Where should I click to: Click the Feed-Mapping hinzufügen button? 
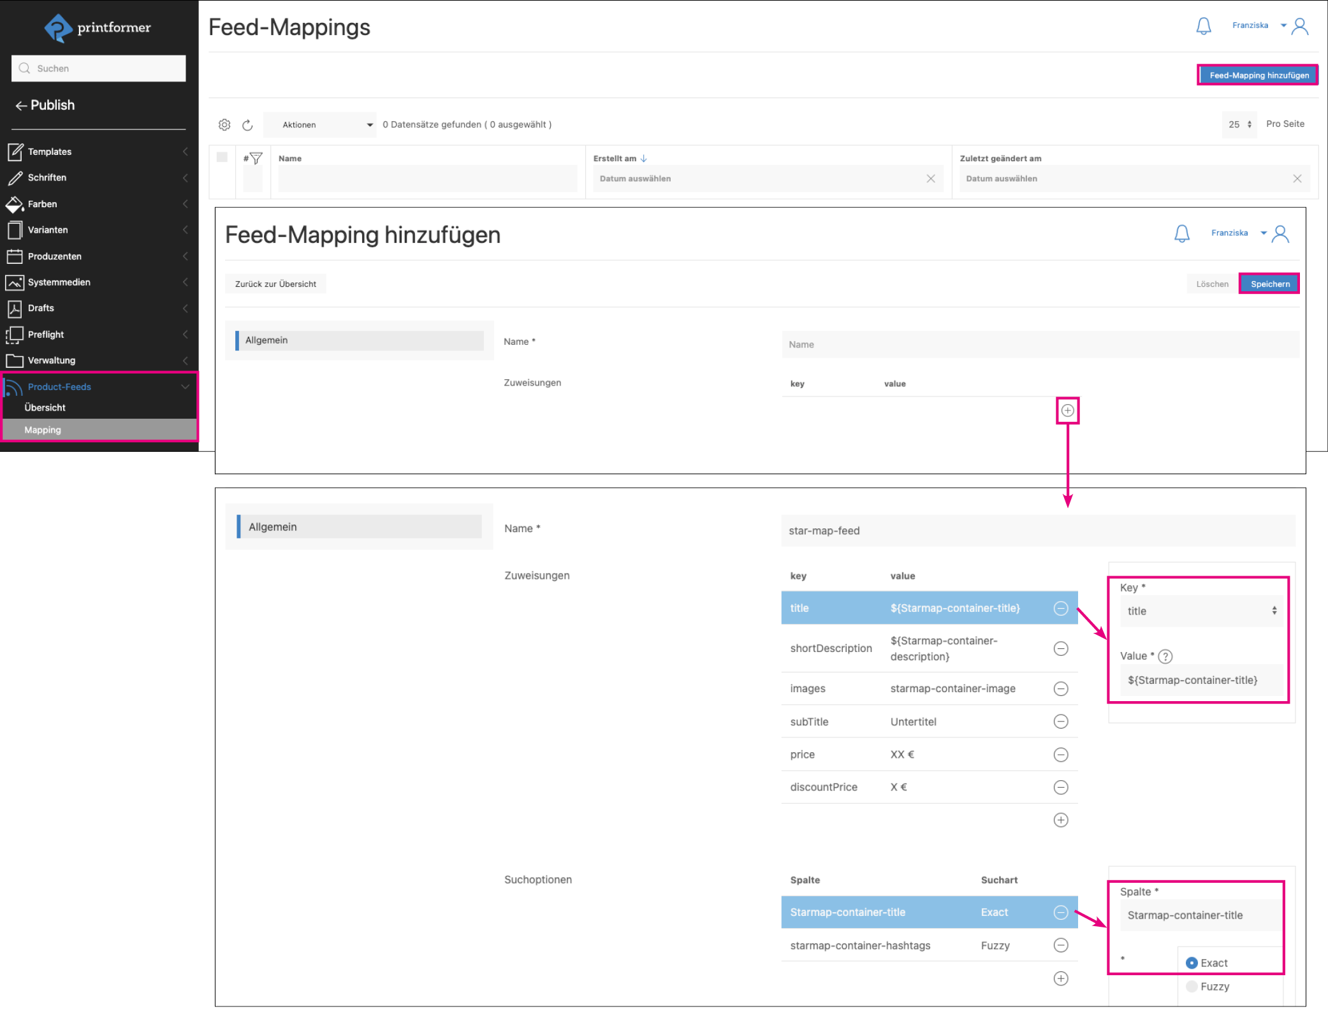tap(1258, 75)
